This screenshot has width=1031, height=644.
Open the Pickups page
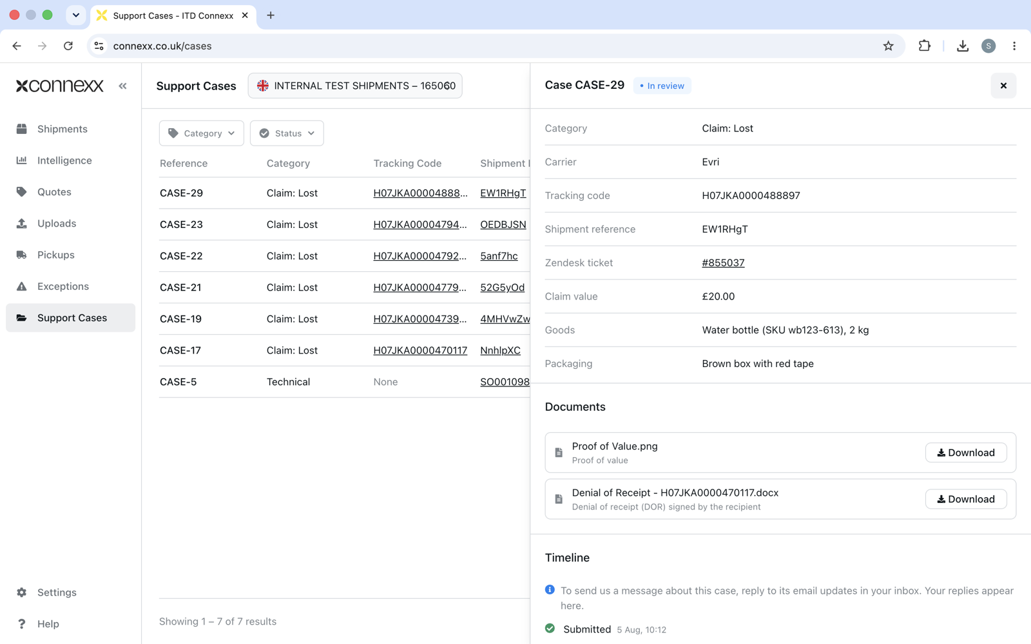[x=56, y=255]
